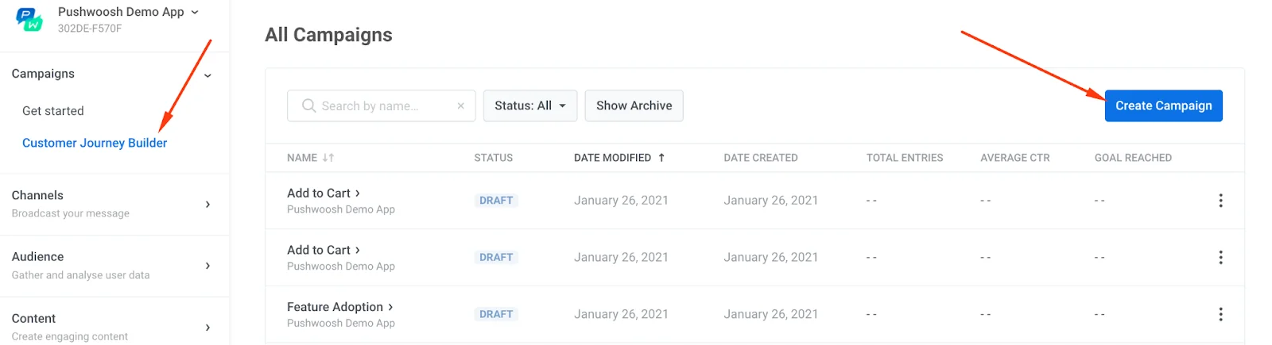Open the Status: All filter dropdown
1272x345 pixels.
click(x=530, y=105)
